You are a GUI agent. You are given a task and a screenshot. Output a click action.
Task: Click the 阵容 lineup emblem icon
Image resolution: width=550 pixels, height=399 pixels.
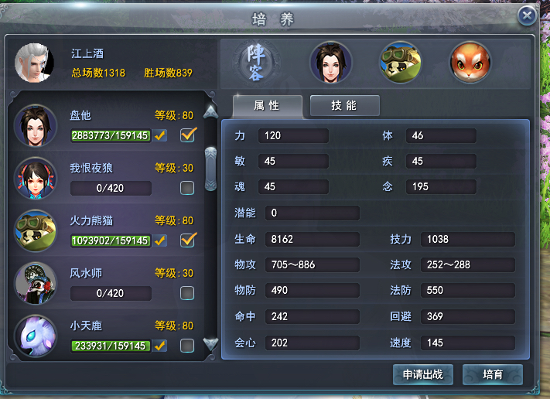click(x=256, y=63)
